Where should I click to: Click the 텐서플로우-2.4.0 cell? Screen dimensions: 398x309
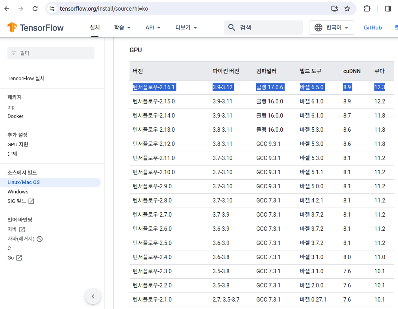click(x=152, y=257)
